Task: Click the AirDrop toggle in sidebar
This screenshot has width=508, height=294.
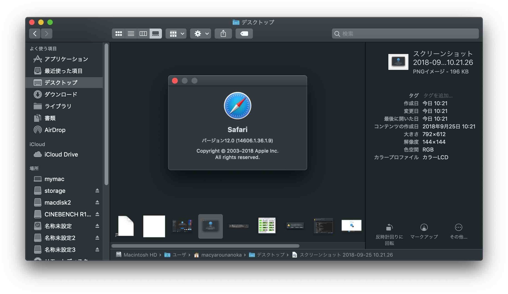Action: [55, 130]
